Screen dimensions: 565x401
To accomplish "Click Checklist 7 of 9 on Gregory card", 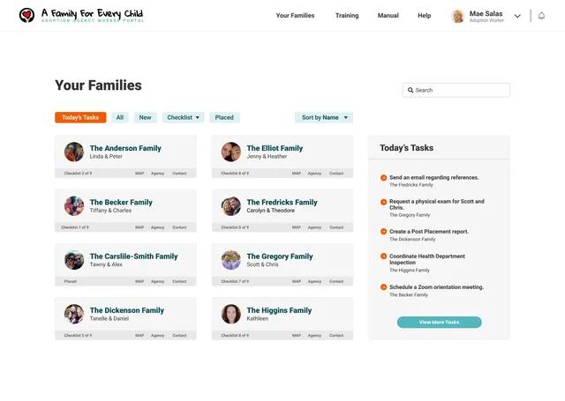I will point(235,281).
